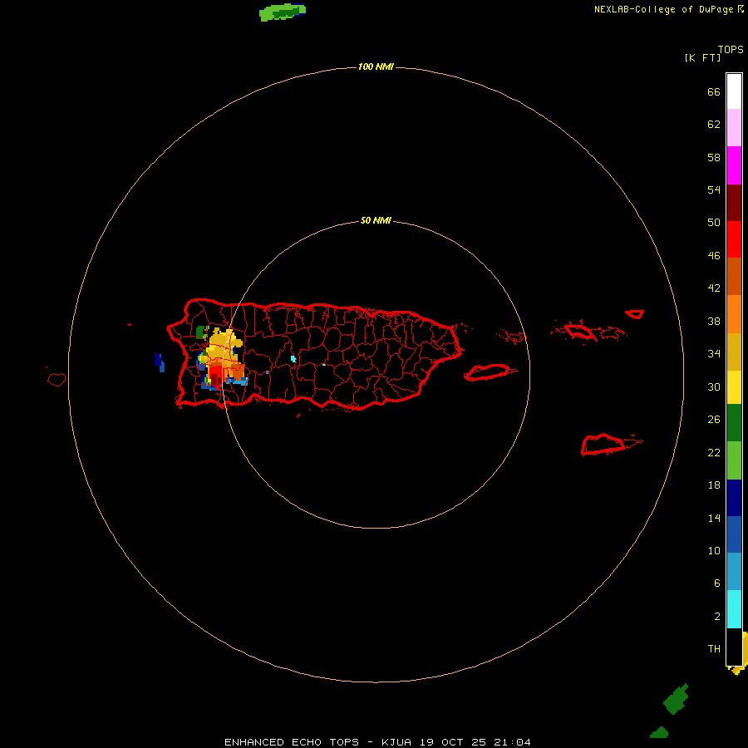This screenshot has width=748, height=748.
Task: Select the dark green legend swatch
Action: 734,423
